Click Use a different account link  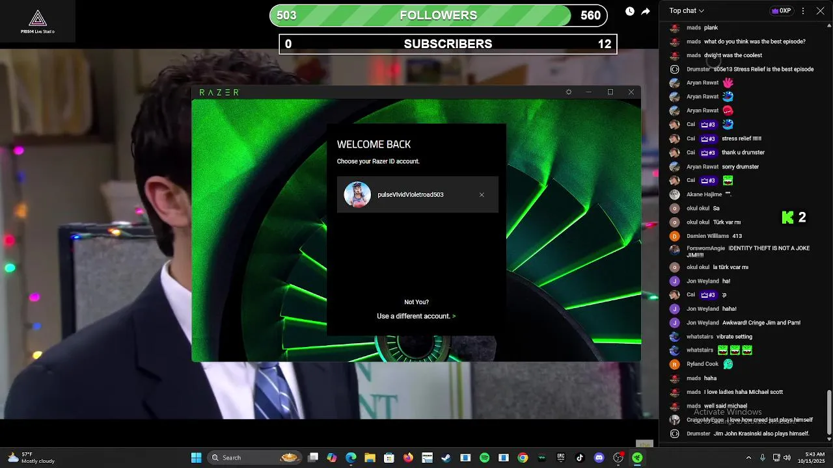coord(416,316)
